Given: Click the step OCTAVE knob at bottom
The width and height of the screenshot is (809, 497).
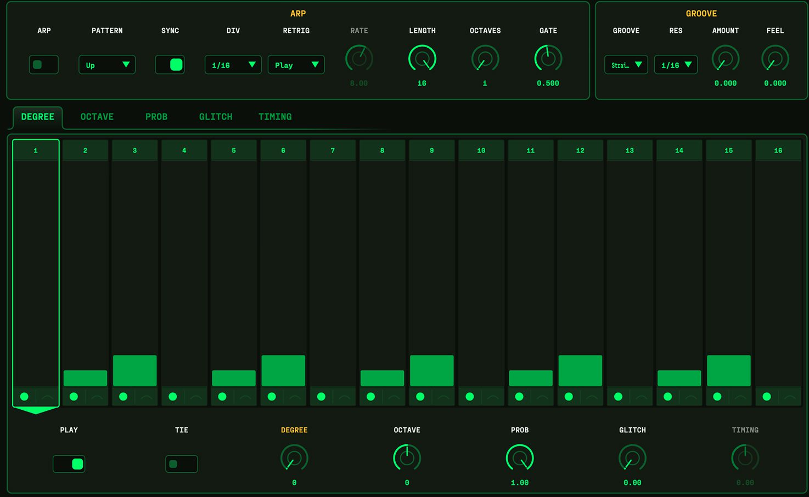Looking at the screenshot, I should 407,458.
